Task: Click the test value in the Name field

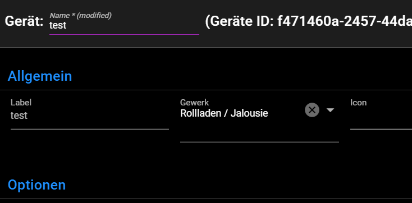Action: point(58,25)
